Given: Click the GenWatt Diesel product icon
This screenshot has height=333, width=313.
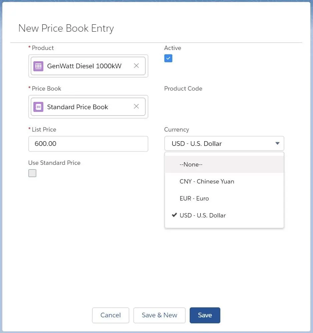Looking at the screenshot, I should 38,66.
